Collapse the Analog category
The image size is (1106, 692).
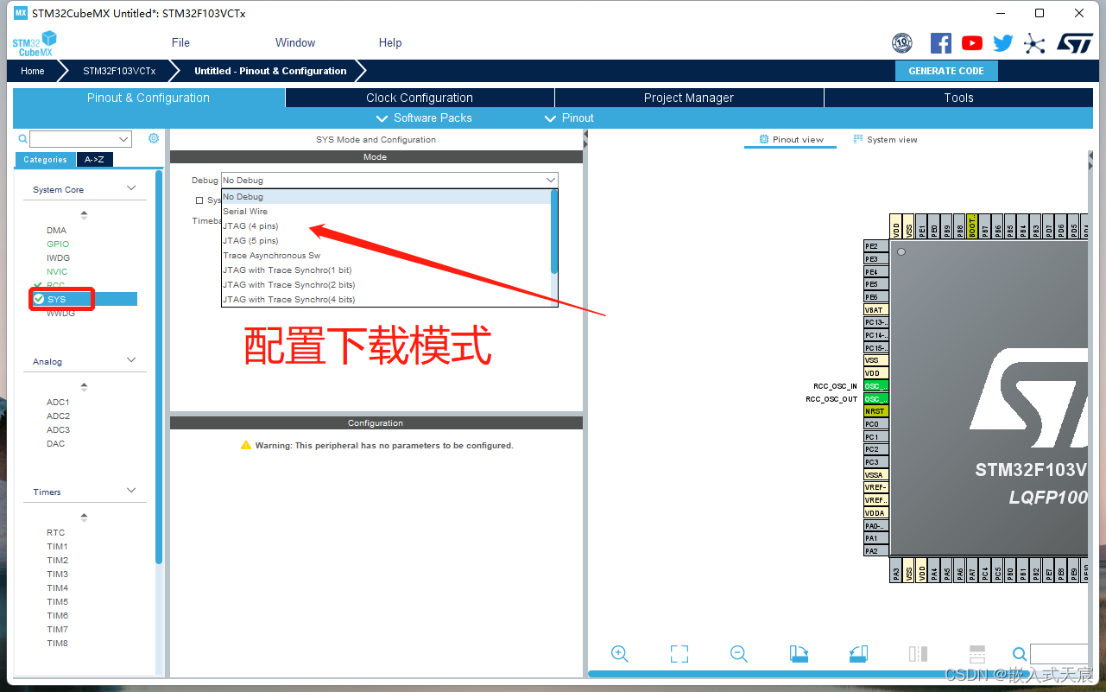[131, 360]
